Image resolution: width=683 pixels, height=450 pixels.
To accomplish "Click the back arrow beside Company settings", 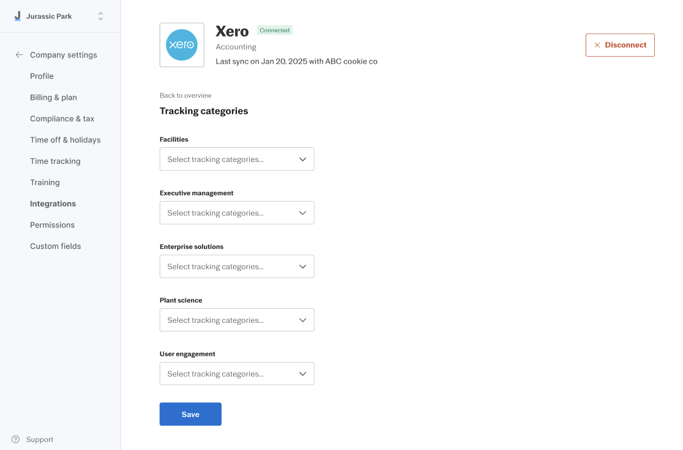I will click(x=19, y=55).
